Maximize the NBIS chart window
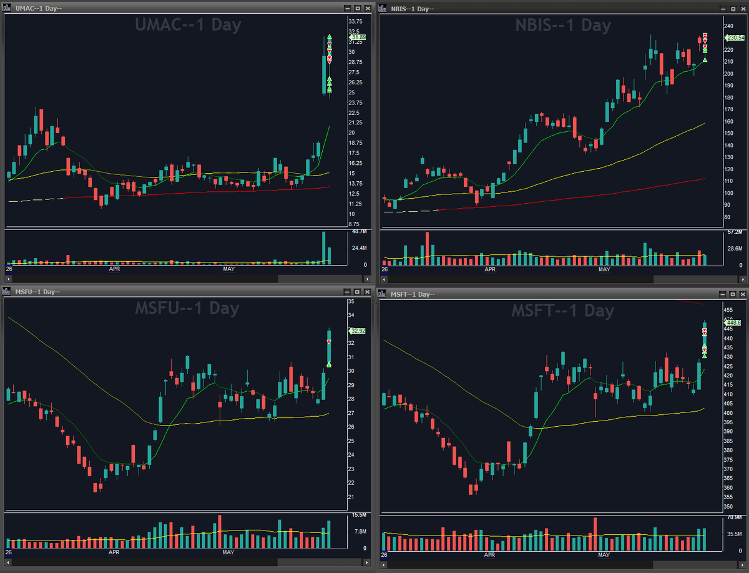Screen dimensions: 749x573 (x=732, y=8)
